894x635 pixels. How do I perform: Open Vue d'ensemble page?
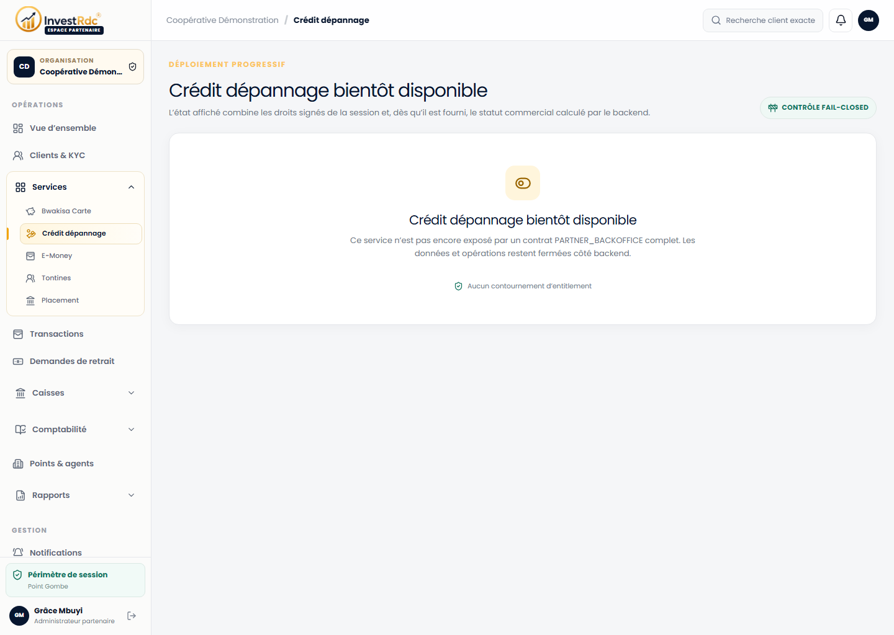pyautogui.click(x=75, y=128)
